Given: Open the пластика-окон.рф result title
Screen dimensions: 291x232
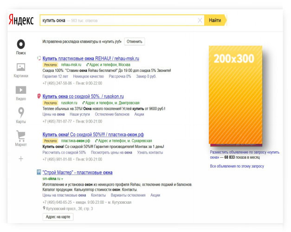Looking at the screenshot, I should (93, 135).
